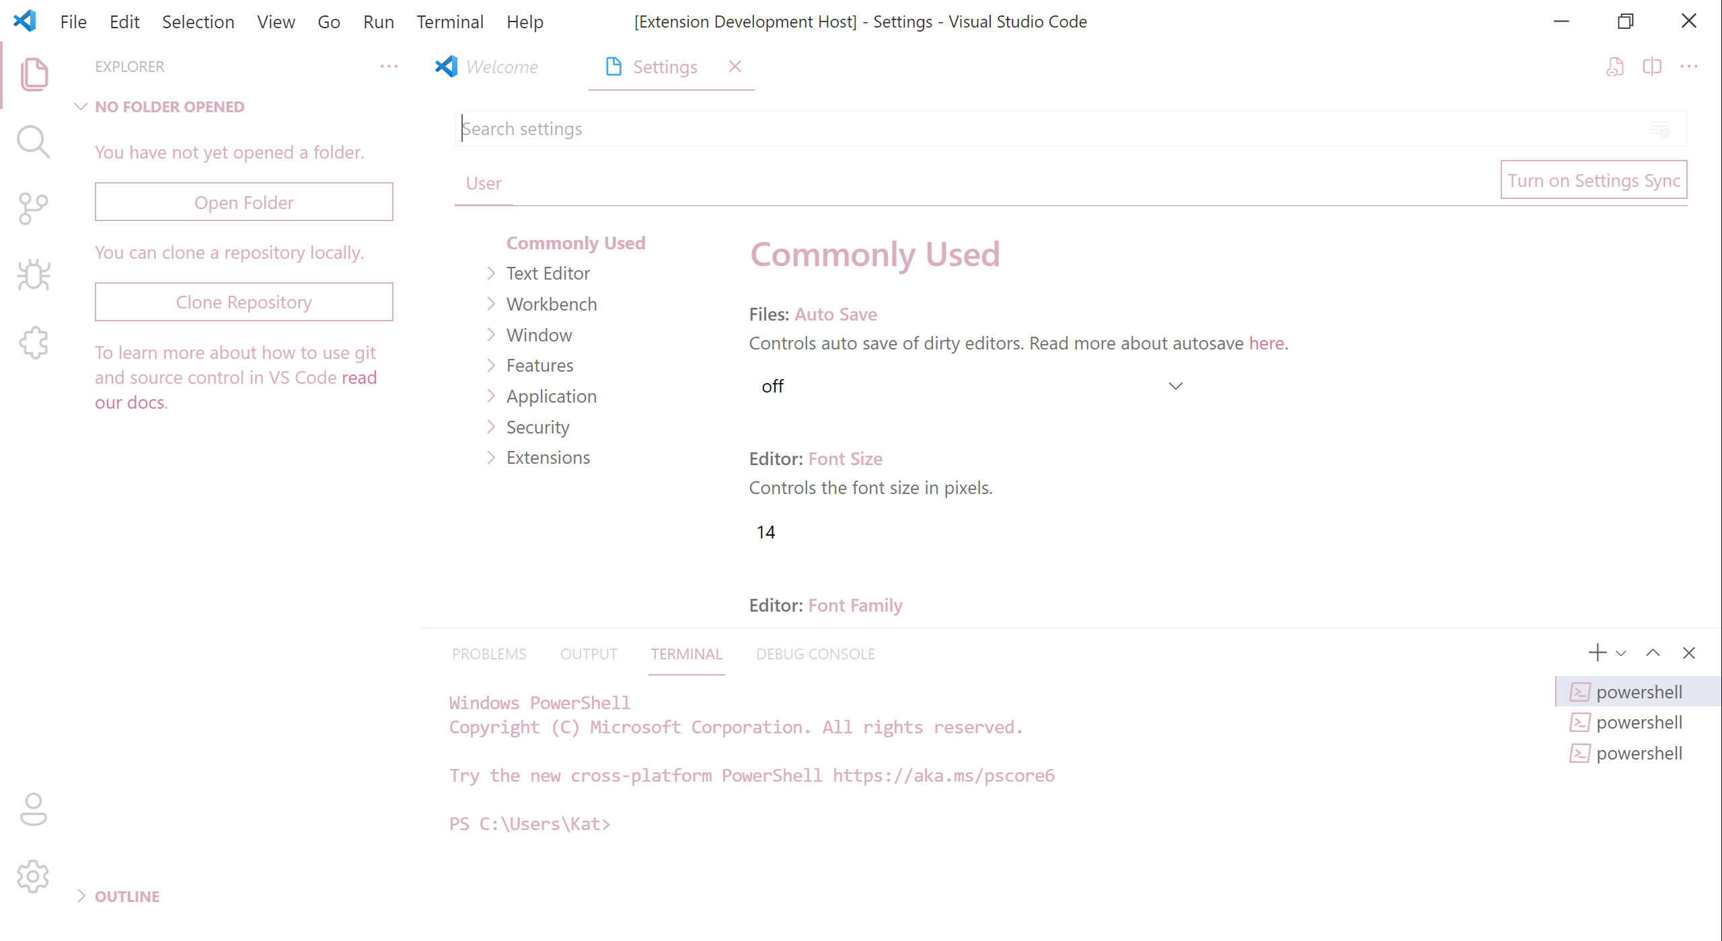Open the Terminal menu

(449, 22)
